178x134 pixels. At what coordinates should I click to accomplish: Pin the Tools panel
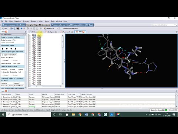(25, 32)
